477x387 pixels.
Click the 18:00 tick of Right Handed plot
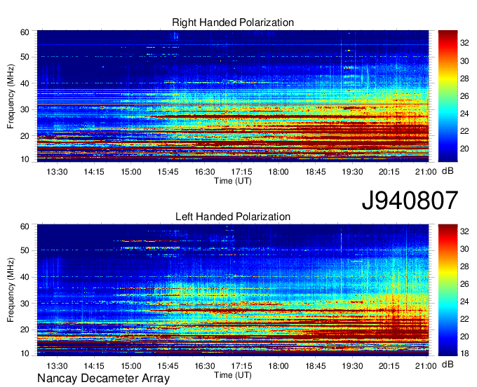tap(278, 172)
